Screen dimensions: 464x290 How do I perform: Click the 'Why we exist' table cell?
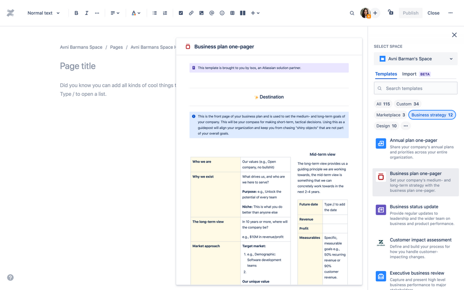pyautogui.click(x=215, y=194)
